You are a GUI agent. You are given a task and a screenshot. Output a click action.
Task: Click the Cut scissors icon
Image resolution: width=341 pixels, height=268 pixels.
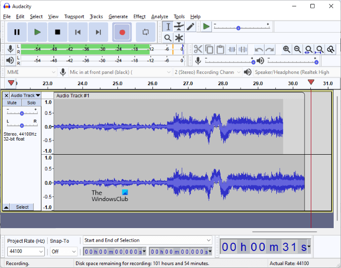click(198, 49)
